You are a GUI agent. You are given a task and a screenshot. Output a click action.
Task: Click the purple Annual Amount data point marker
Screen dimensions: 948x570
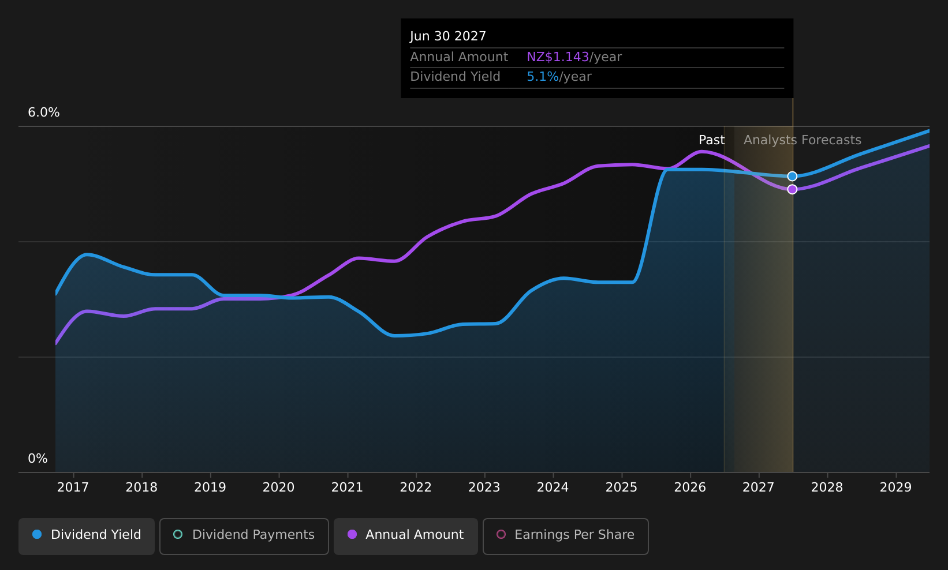[x=792, y=189]
